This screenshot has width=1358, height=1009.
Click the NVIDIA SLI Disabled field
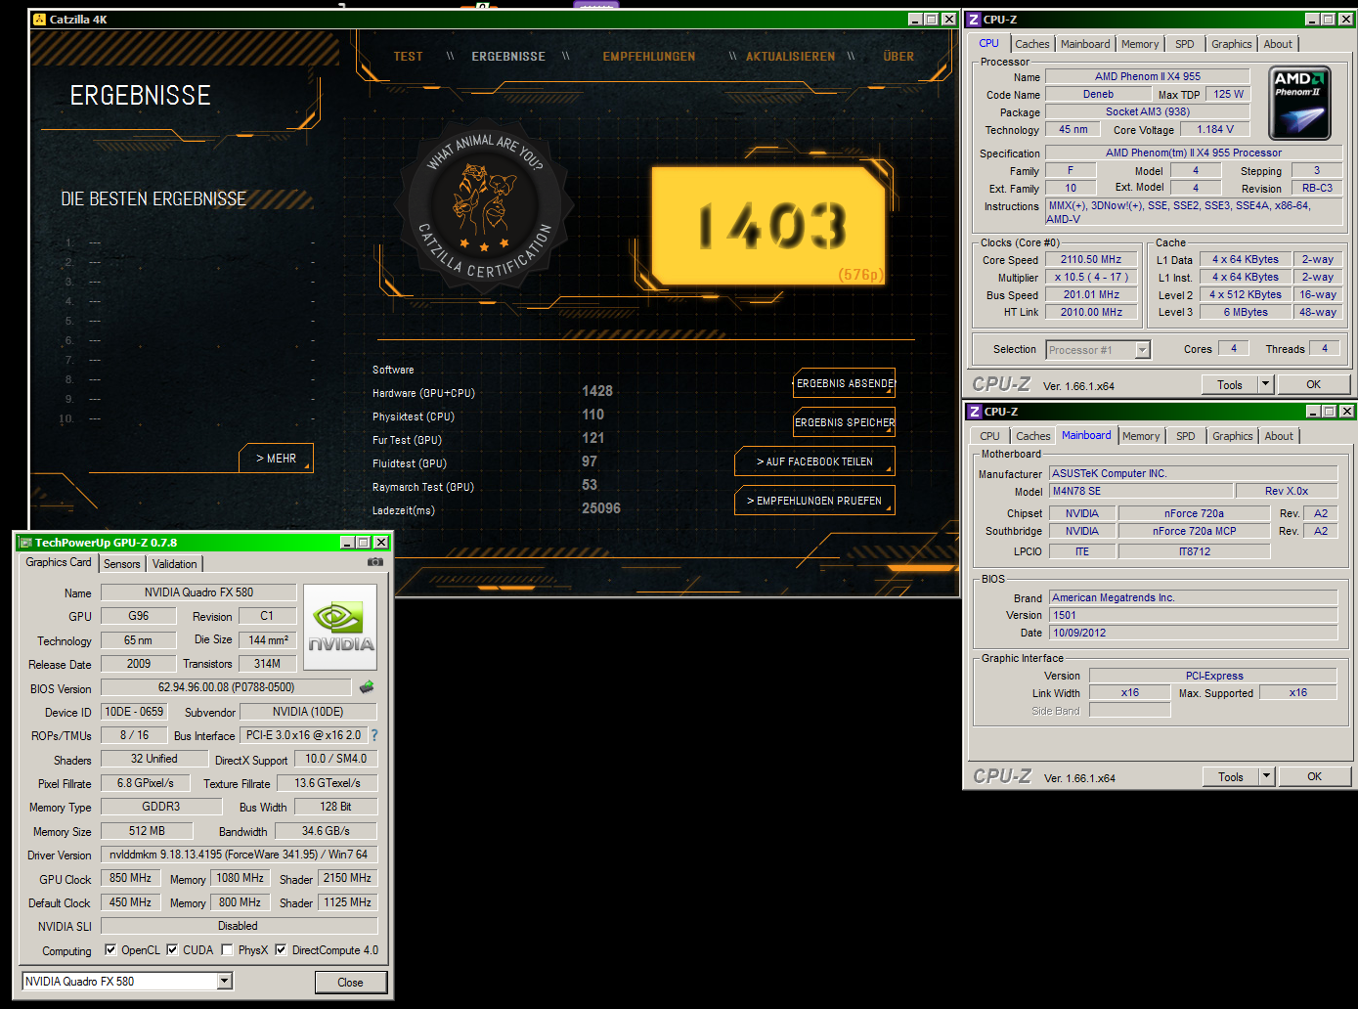[x=239, y=926]
